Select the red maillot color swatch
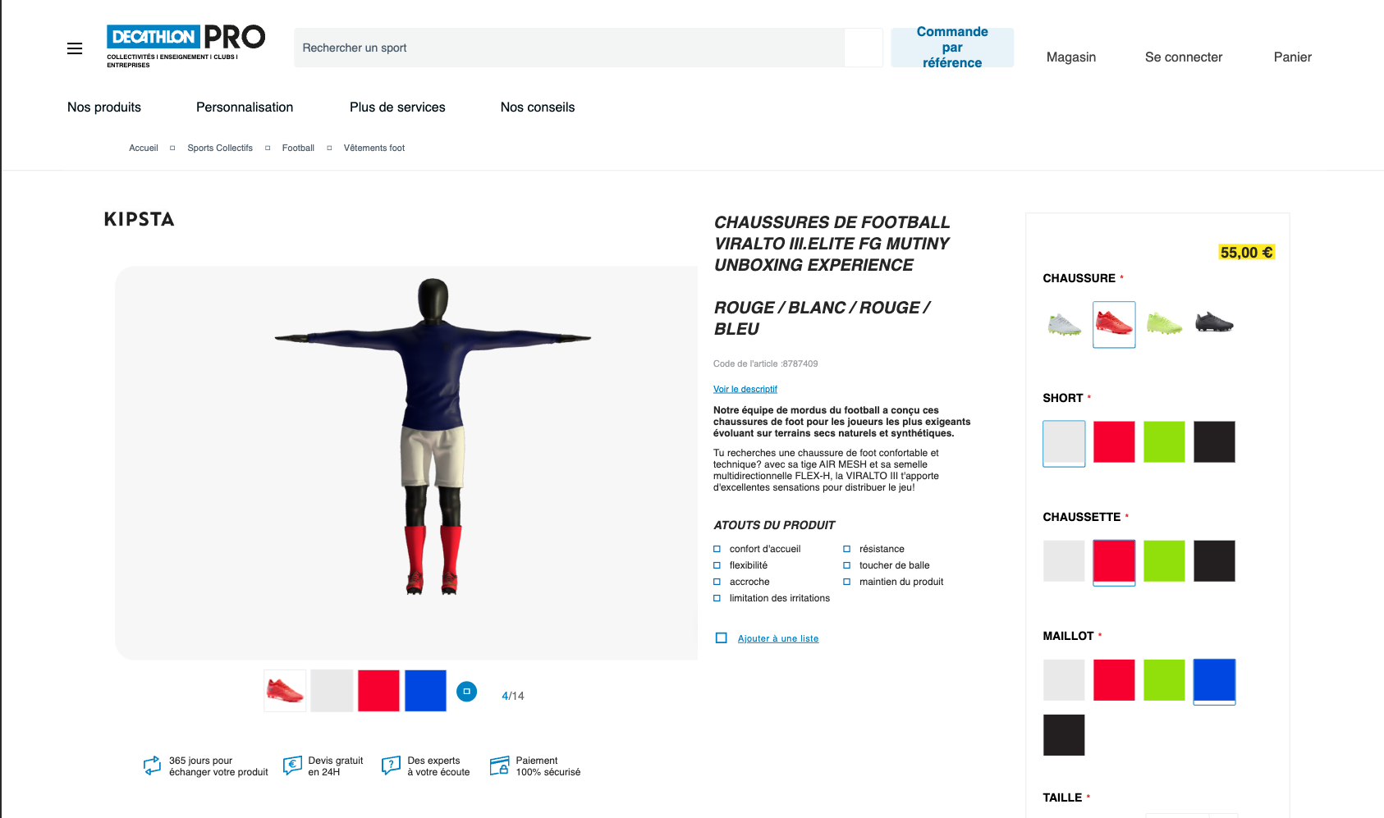Viewport: 1384px width, 818px height. pyautogui.click(x=1114, y=680)
